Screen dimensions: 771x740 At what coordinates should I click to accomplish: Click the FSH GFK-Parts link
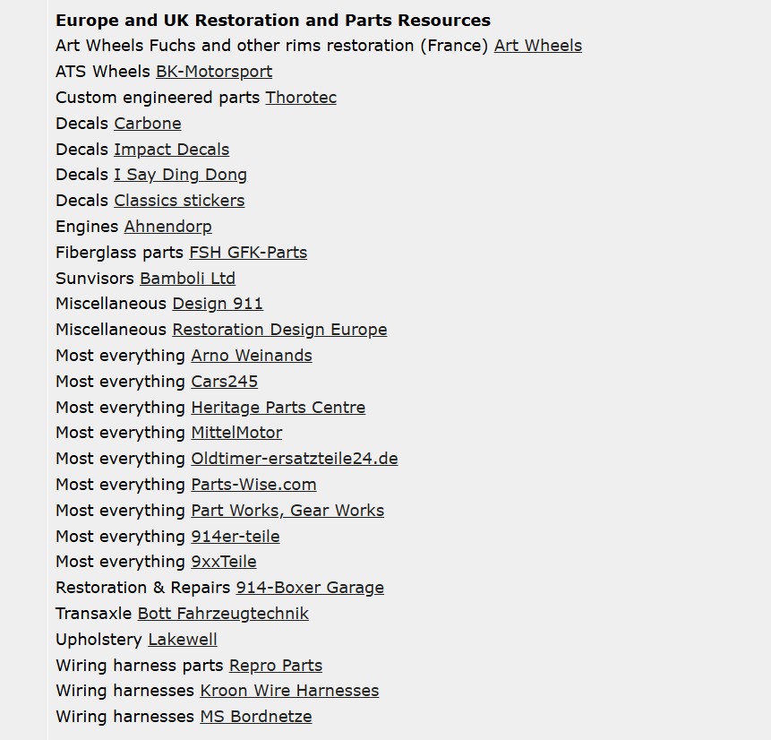248,253
